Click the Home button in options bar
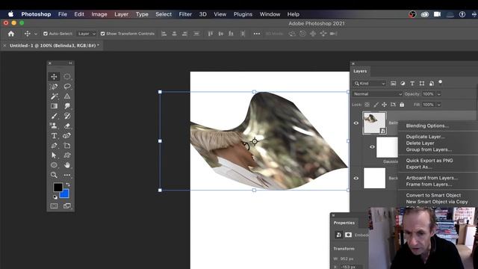The width and height of the screenshot is (478, 269). pyautogui.click(x=11, y=34)
